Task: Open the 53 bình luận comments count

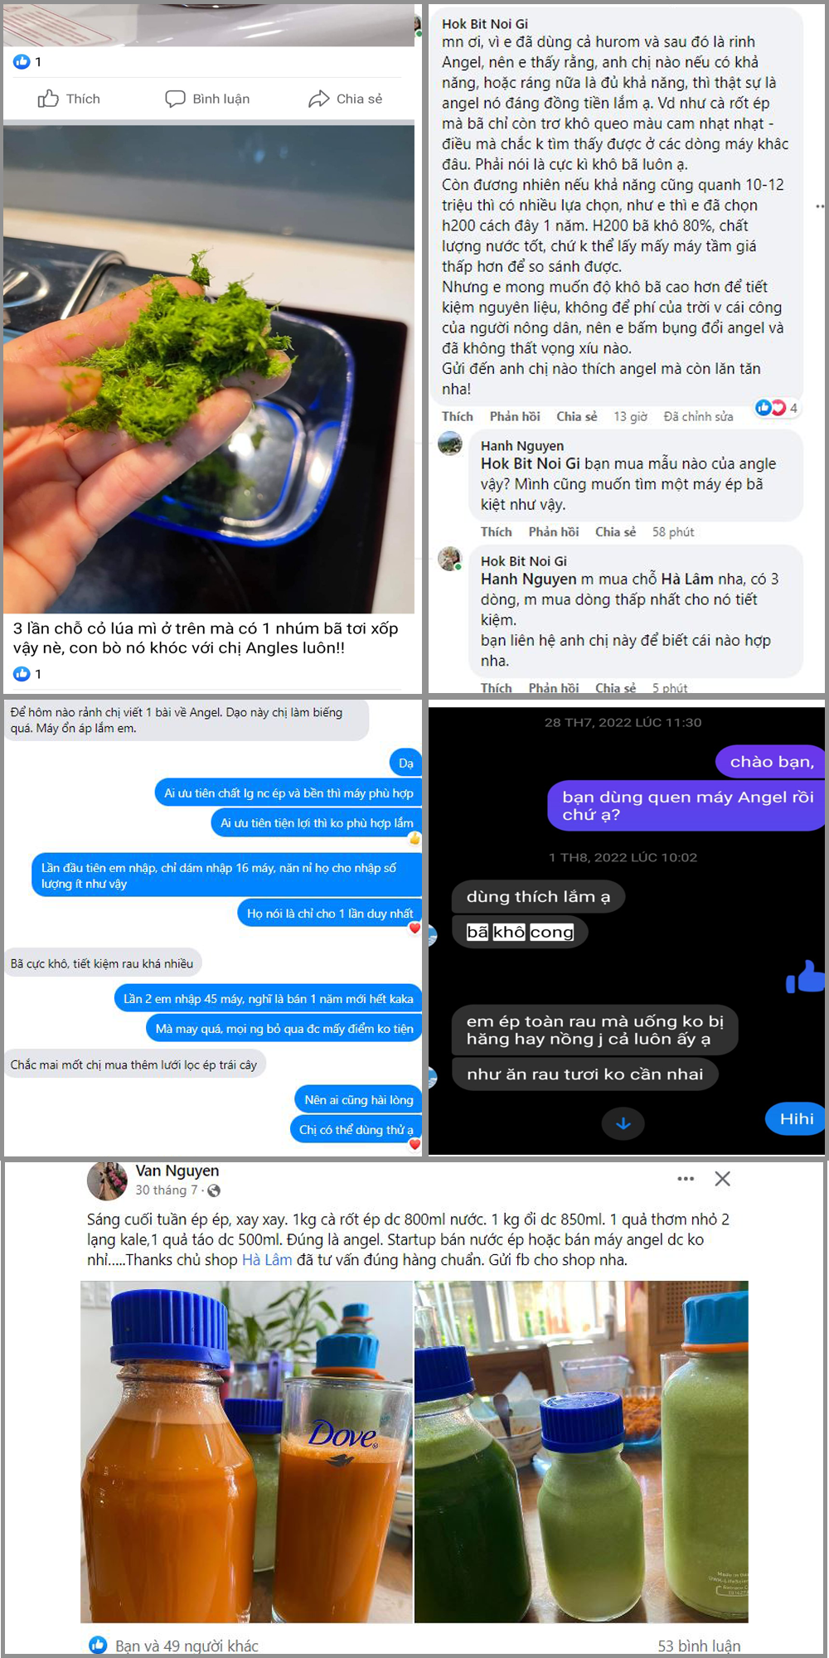Action: (x=699, y=1646)
